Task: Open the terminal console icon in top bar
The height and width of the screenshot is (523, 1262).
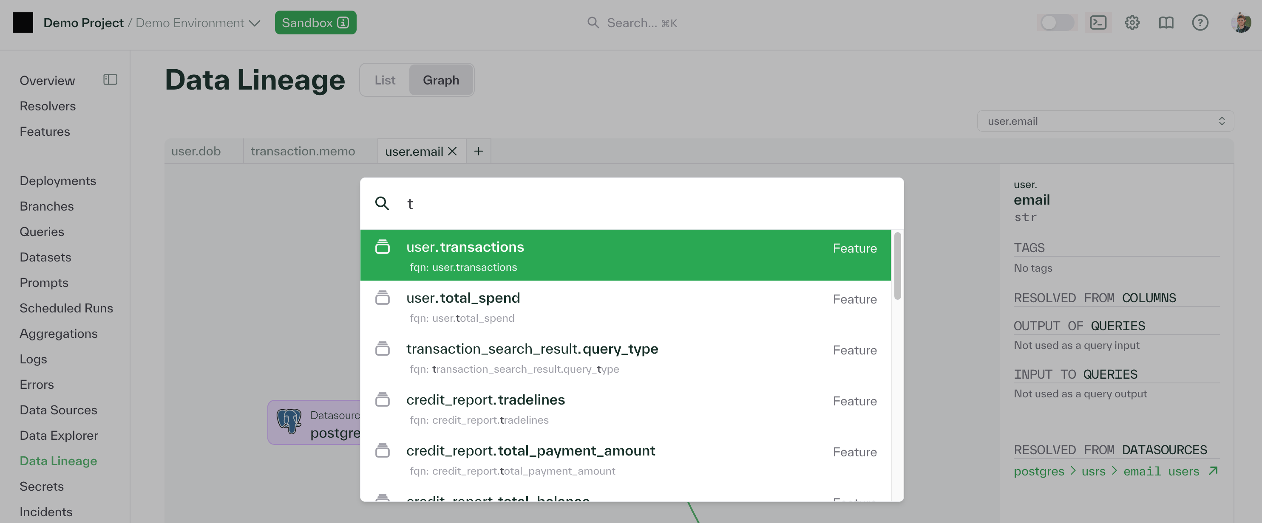Action: [1098, 22]
